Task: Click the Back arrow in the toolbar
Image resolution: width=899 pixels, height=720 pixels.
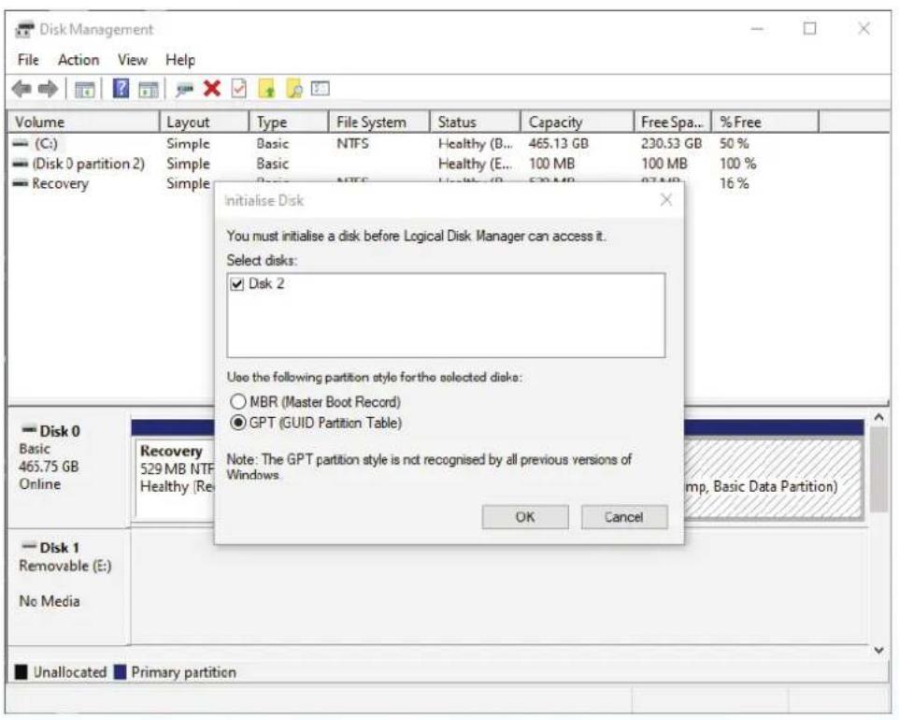Action: pos(21,89)
